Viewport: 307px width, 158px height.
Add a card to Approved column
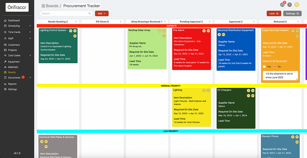coord(254,22)
